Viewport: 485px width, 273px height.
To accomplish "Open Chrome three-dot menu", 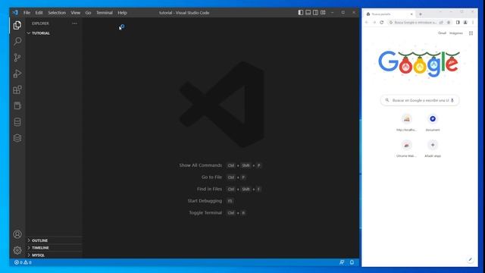I will (x=473, y=22).
